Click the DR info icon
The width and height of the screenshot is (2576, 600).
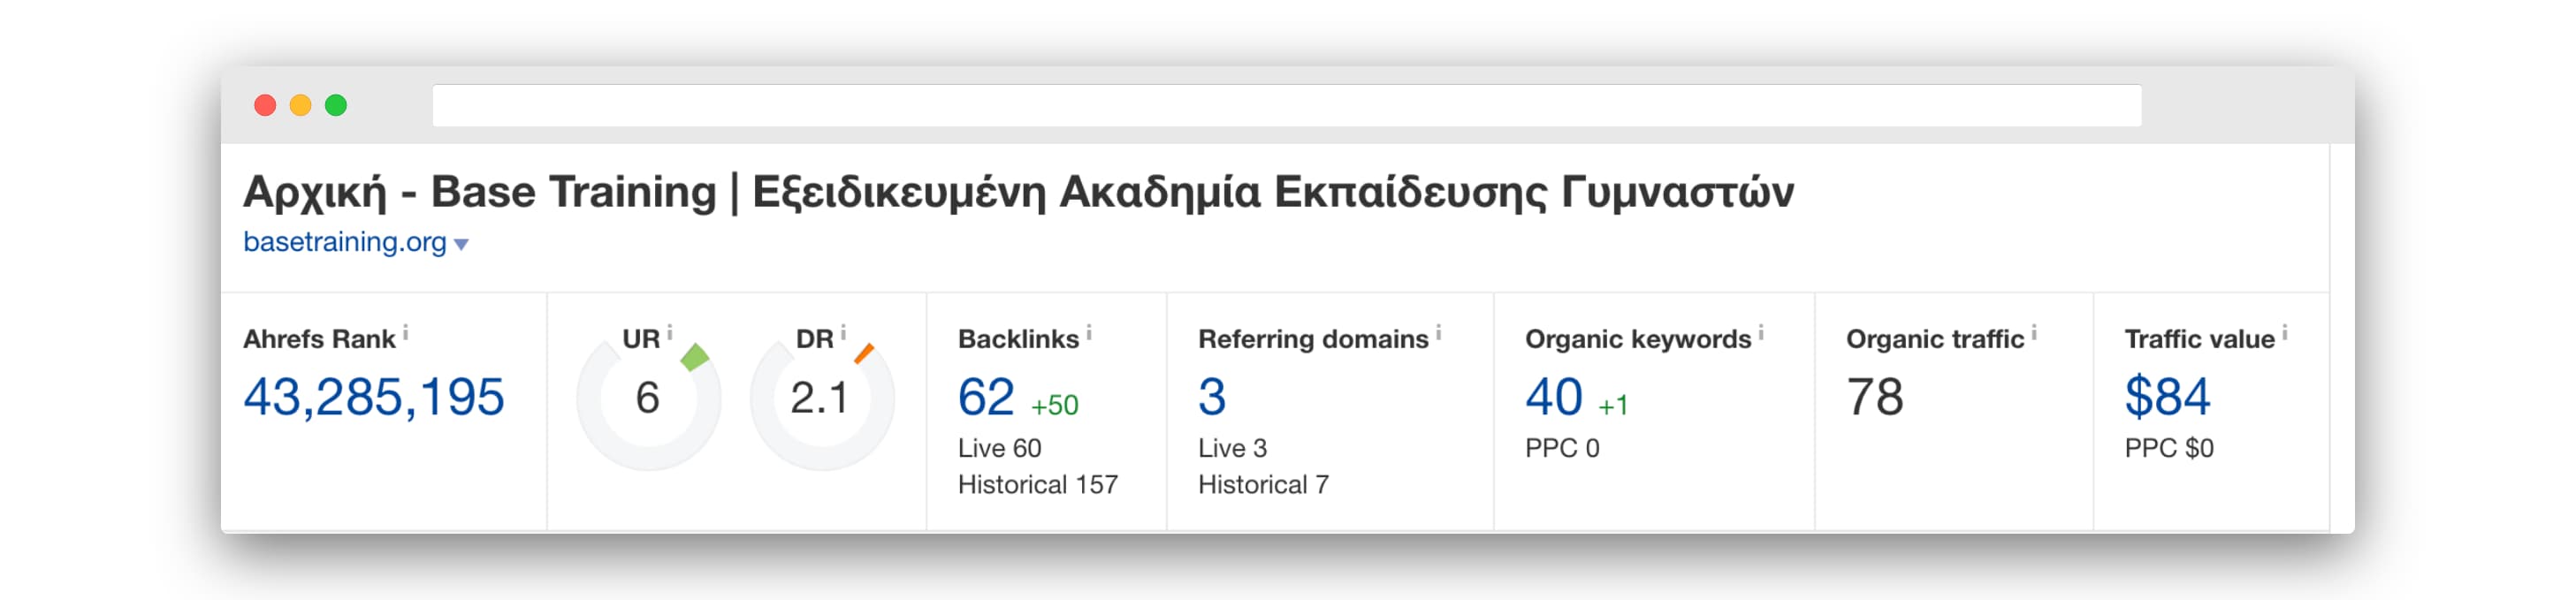tap(843, 333)
